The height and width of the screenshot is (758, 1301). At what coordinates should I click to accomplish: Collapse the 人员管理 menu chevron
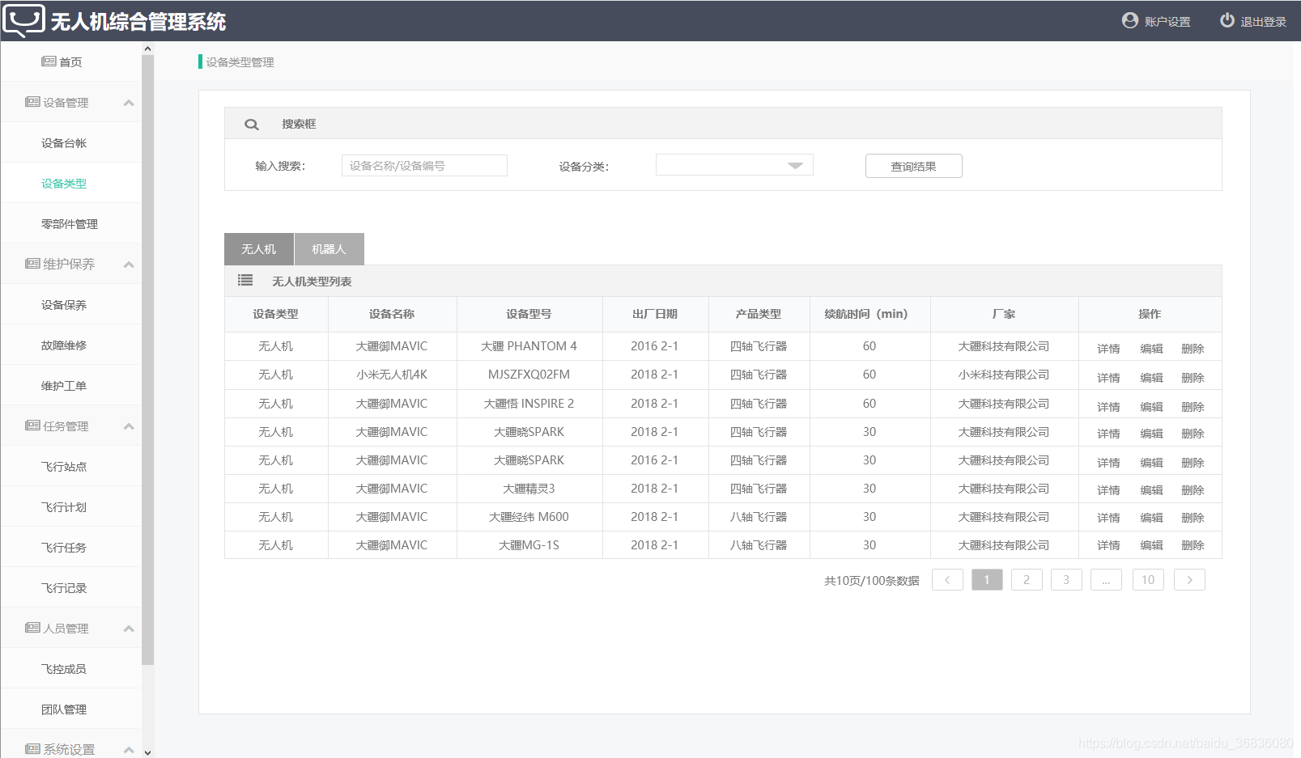129,629
